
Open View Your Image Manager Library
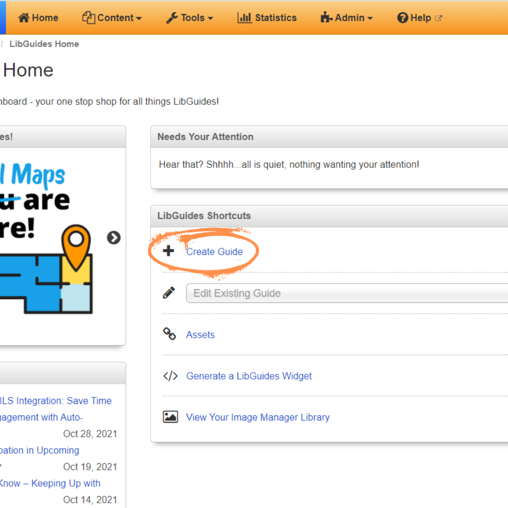point(258,417)
